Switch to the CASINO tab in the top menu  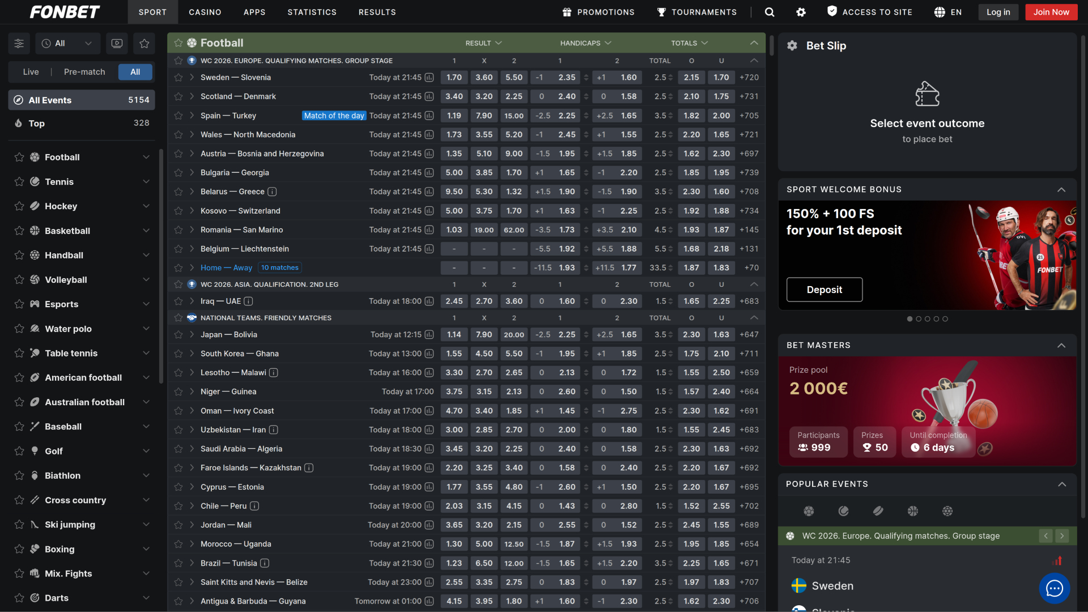[205, 12]
